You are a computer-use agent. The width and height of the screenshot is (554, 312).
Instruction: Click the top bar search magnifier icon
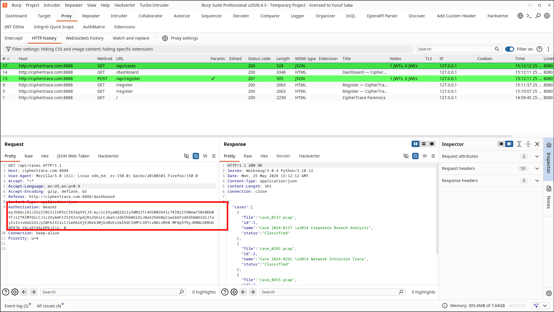(x=538, y=16)
